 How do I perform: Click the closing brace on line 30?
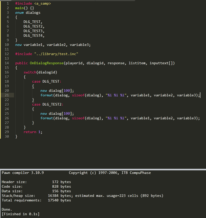(x=16, y=136)
